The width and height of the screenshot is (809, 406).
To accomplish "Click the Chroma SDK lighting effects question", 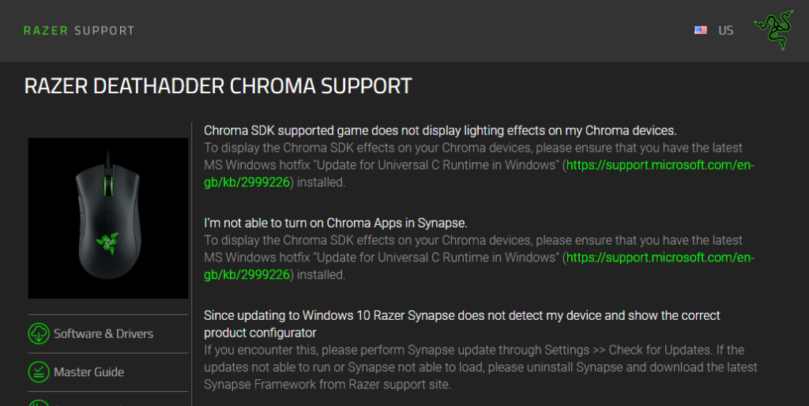I will (440, 130).
